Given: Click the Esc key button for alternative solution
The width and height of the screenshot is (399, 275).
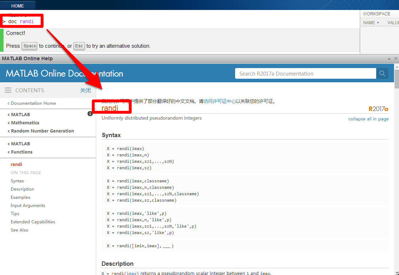Looking at the screenshot, I should coord(79,46).
